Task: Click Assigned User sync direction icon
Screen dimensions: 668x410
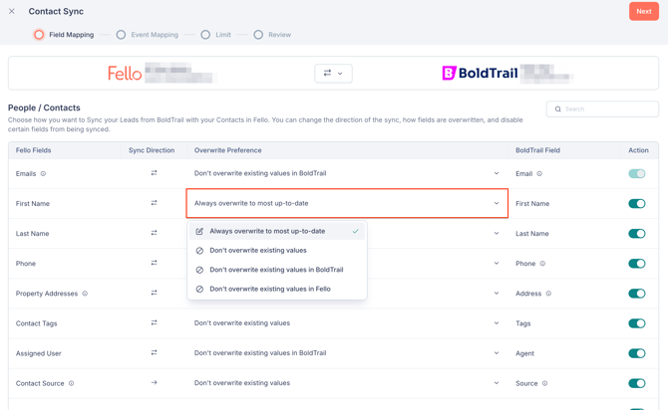Action: 154,353
